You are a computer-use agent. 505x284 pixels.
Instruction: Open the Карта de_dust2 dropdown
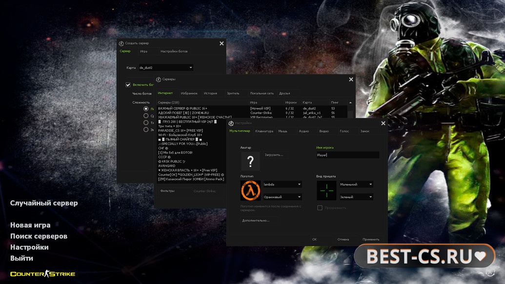[166, 68]
